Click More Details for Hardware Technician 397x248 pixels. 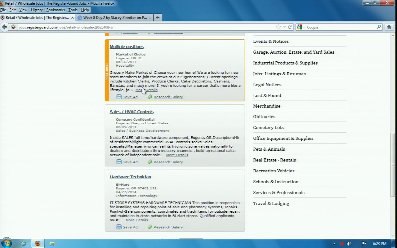(x=136, y=220)
